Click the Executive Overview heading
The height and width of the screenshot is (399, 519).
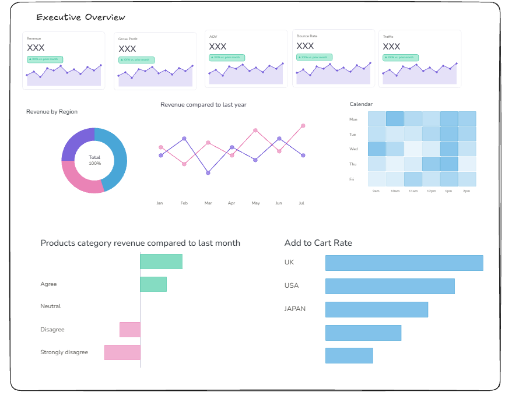(x=80, y=17)
